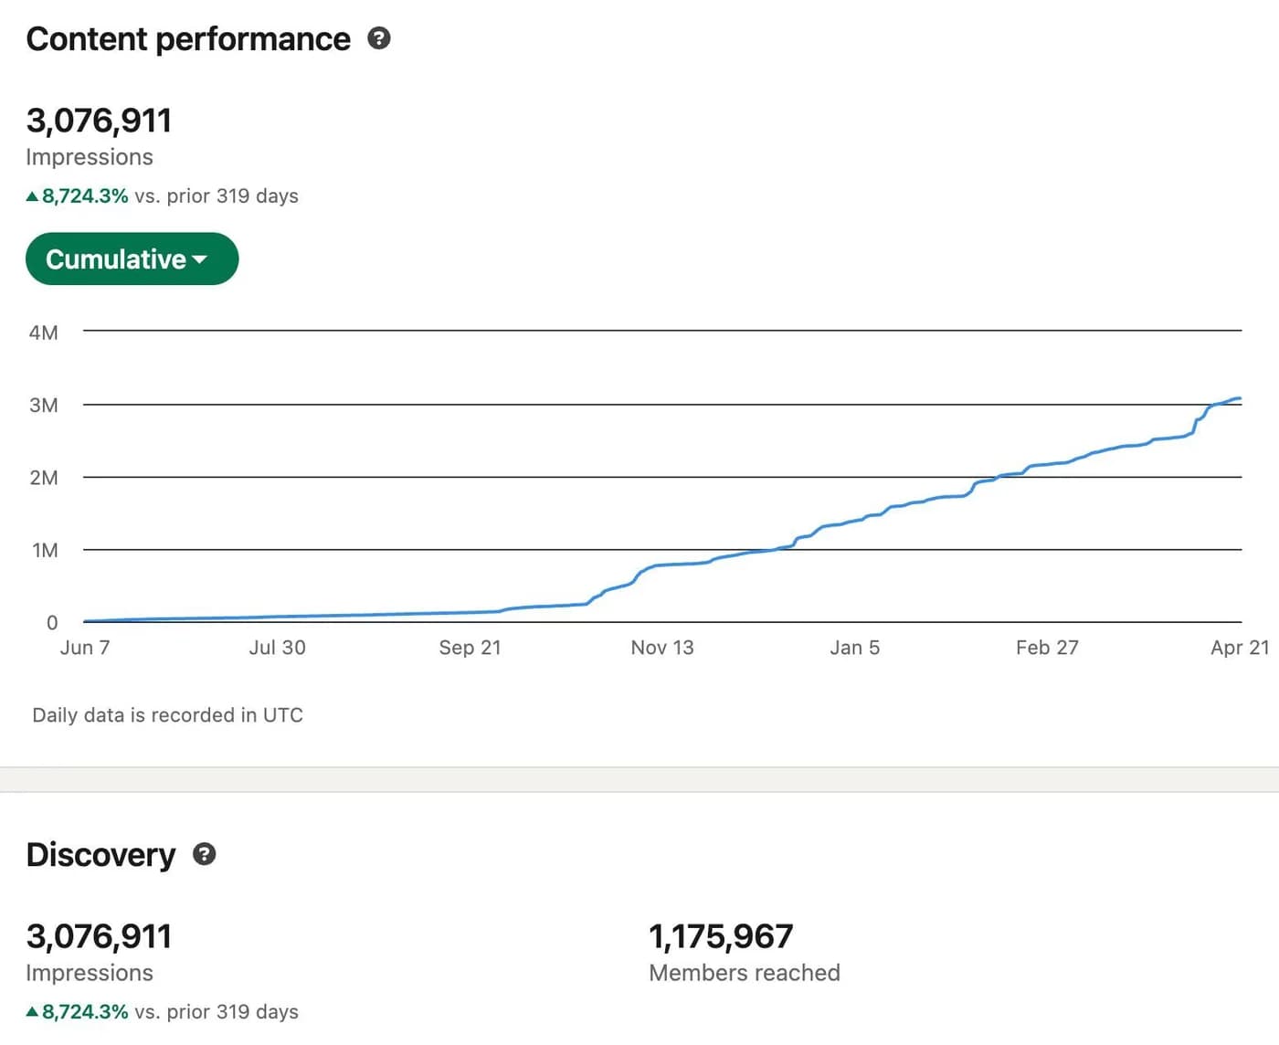This screenshot has width=1279, height=1045.
Task: Click the Jan 5 axis label
Action: point(855,648)
